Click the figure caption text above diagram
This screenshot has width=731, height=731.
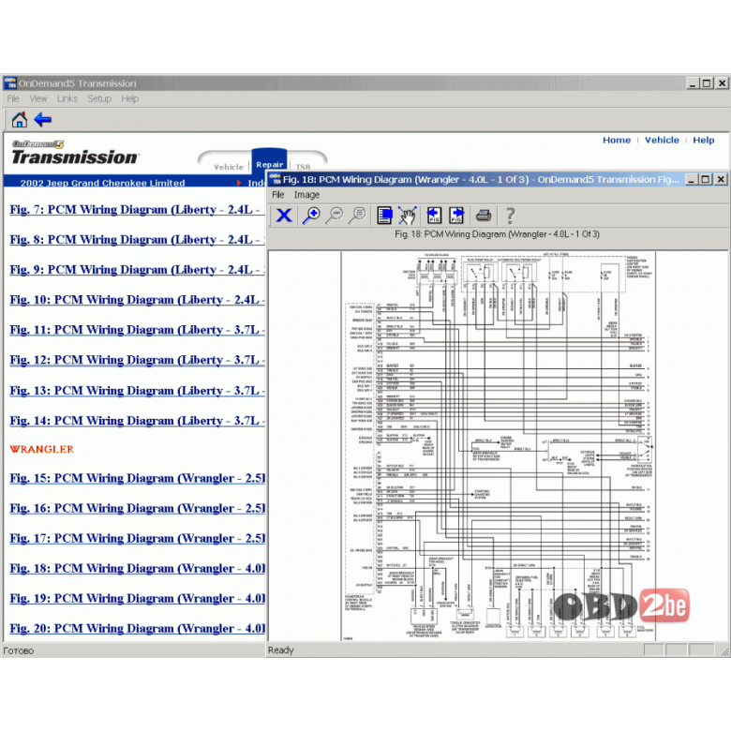click(497, 234)
